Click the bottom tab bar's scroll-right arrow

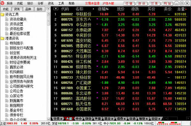[x=188, y=118]
